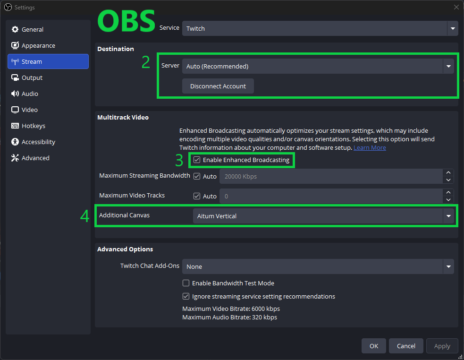464x360 pixels.
Task: Increase Maximum Video Tracks with up arrow
Action: [x=448, y=192]
